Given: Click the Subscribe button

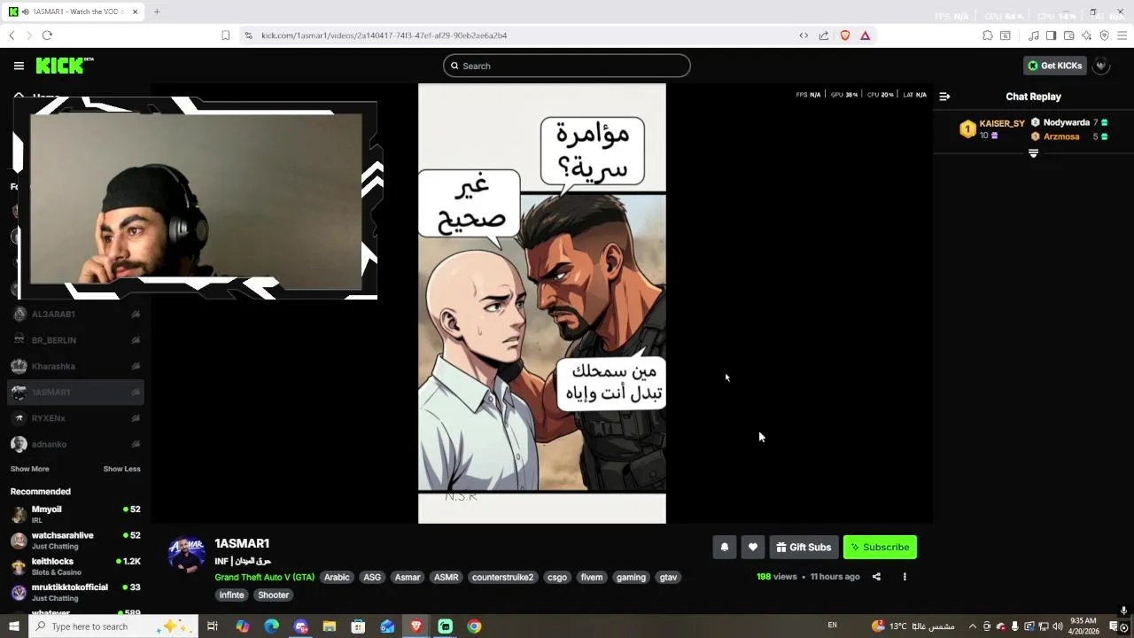Looking at the screenshot, I should coord(881,548).
